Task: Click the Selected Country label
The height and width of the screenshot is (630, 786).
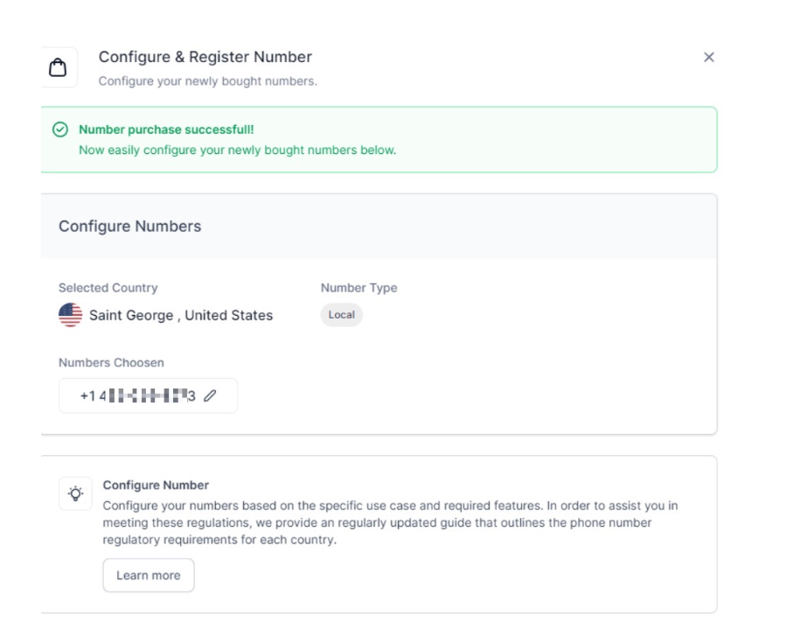Action: tap(108, 288)
